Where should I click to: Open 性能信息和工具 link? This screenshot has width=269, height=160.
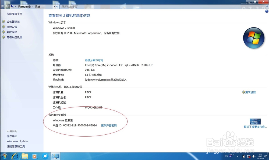coord(16,146)
